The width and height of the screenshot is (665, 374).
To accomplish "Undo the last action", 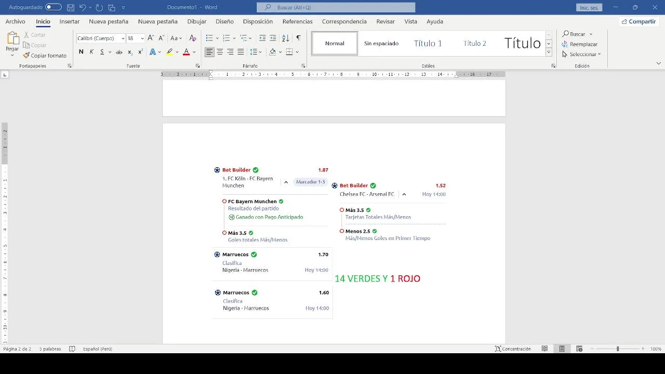I will 83,7.
